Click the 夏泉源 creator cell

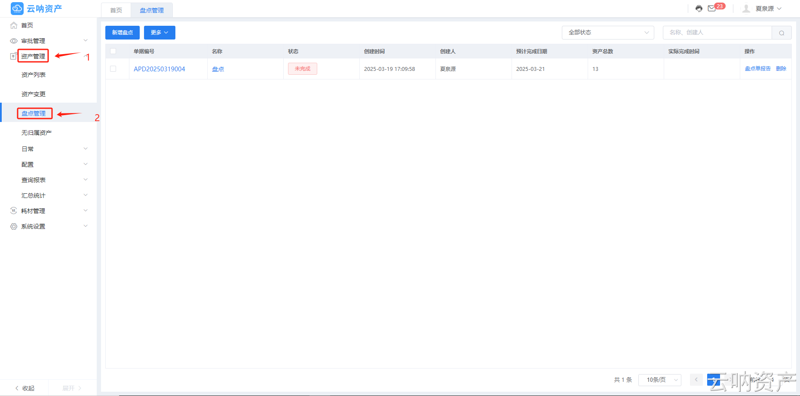pos(448,69)
